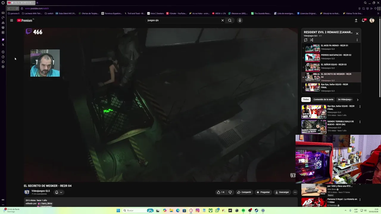Open options for recommended Bye Bye Señor EQUIS

coord(360,106)
